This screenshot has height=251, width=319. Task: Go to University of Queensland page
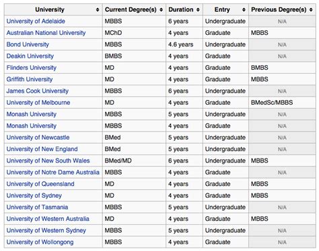click(x=40, y=184)
